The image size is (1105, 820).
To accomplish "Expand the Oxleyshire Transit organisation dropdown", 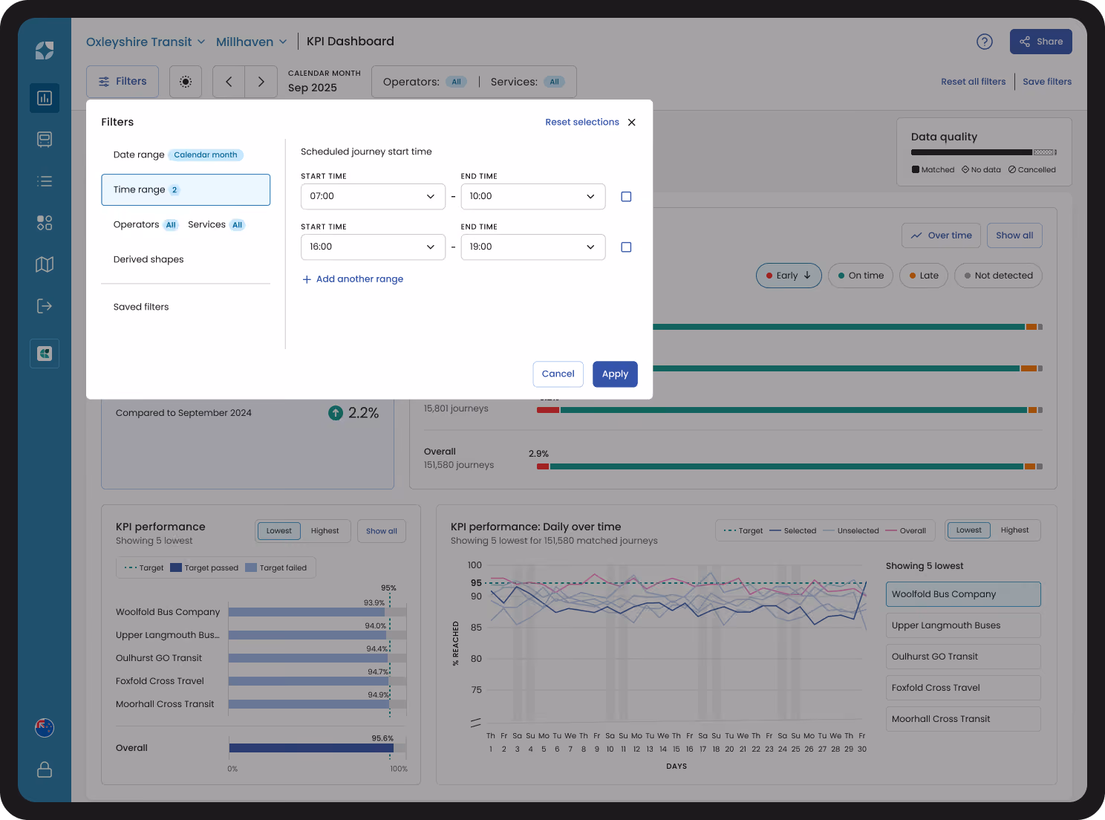I will (x=146, y=42).
